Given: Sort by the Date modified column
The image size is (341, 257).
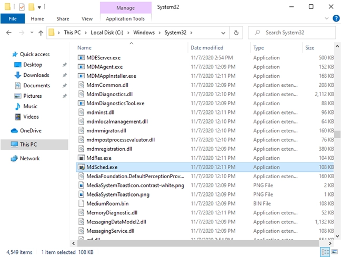Looking at the screenshot, I should click(x=219, y=48).
